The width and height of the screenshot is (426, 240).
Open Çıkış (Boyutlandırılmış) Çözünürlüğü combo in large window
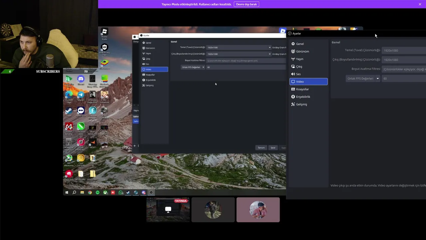point(404,60)
